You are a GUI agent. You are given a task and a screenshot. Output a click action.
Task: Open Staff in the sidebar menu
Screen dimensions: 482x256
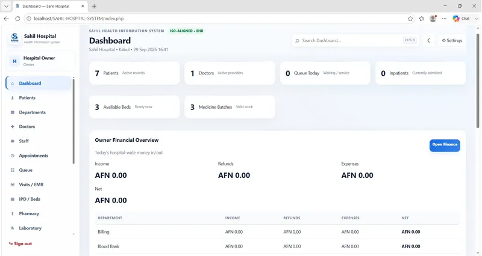(x=39, y=141)
